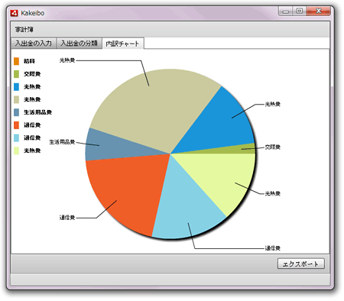Click the 交際費 callout label beside the pie
This screenshot has width=344, height=301.
pyautogui.click(x=273, y=147)
